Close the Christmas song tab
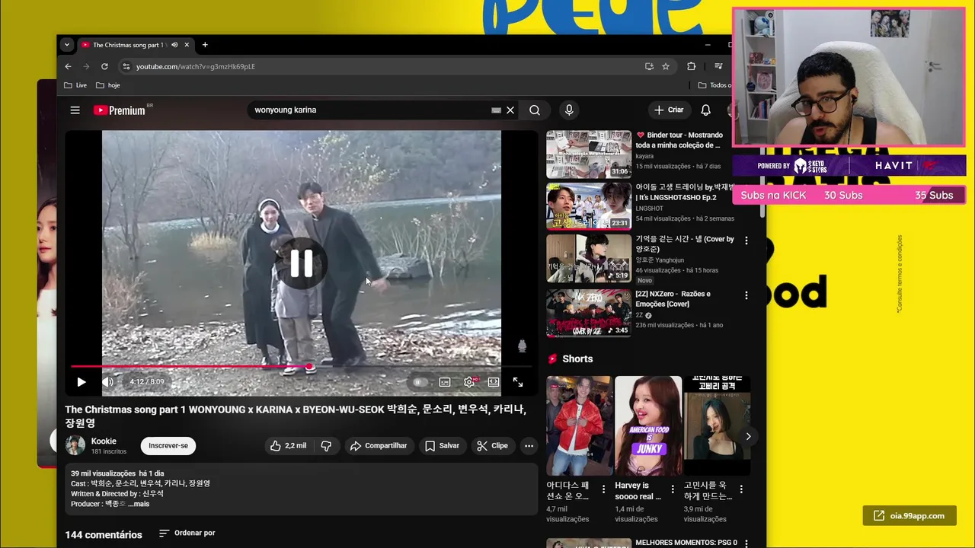 point(187,45)
